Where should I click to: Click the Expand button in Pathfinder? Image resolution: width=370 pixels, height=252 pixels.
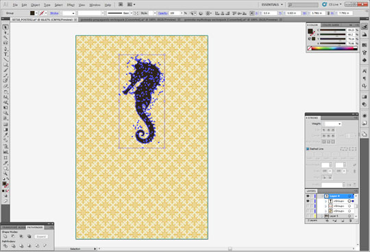pyautogui.click(x=41, y=236)
